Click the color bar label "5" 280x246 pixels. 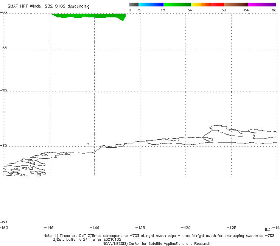coord(139,10)
